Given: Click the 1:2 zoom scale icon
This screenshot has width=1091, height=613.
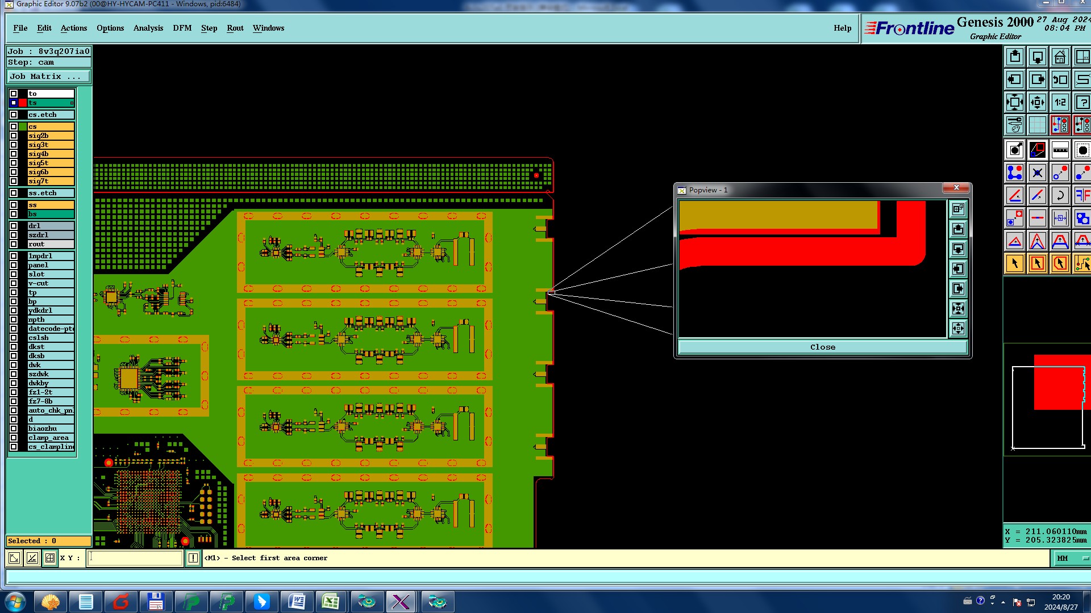Looking at the screenshot, I should [x=1060, y=103].
